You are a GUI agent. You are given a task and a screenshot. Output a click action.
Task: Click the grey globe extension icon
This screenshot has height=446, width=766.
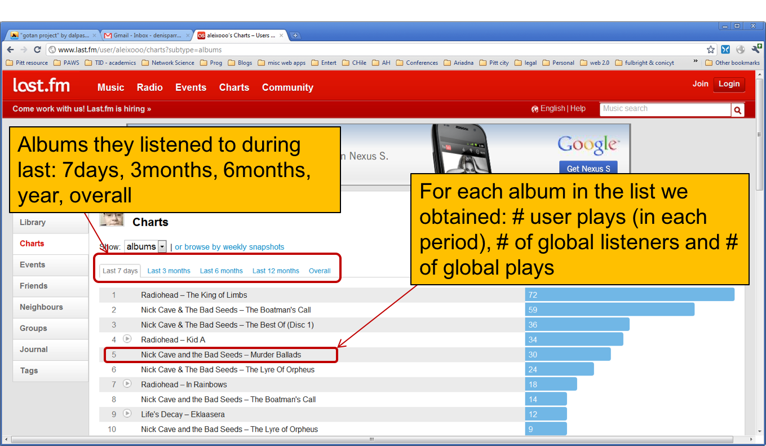click(741, 50)
